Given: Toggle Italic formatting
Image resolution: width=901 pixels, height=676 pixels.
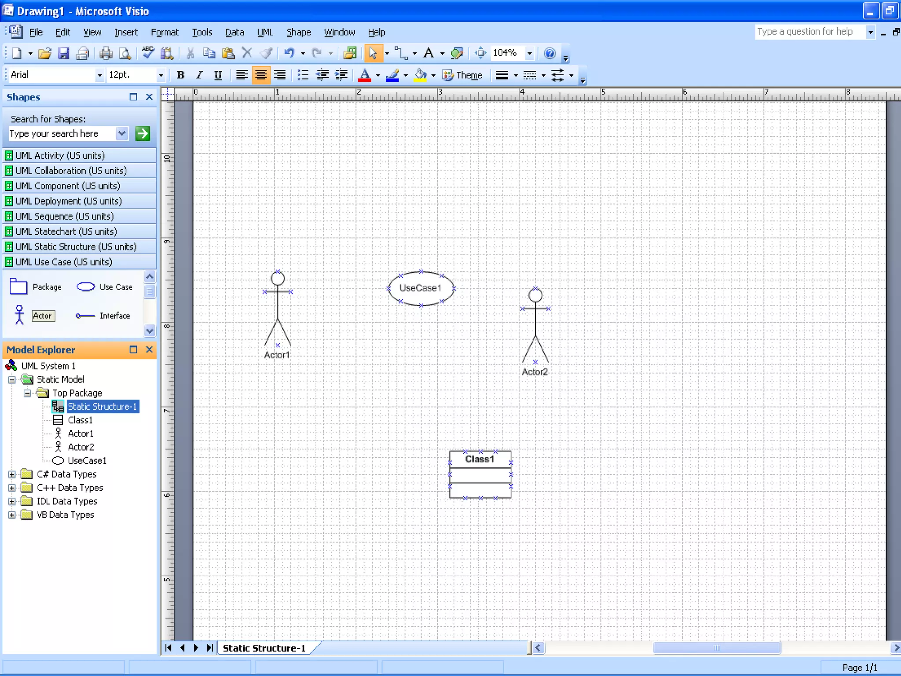Looking at the screenshot, I should pyautogui.click(x=199, y=75).
